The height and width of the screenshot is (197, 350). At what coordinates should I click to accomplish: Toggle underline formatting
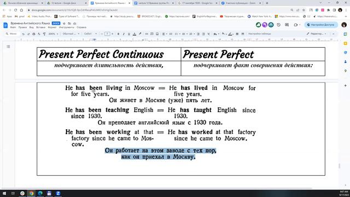click(129, 34)
